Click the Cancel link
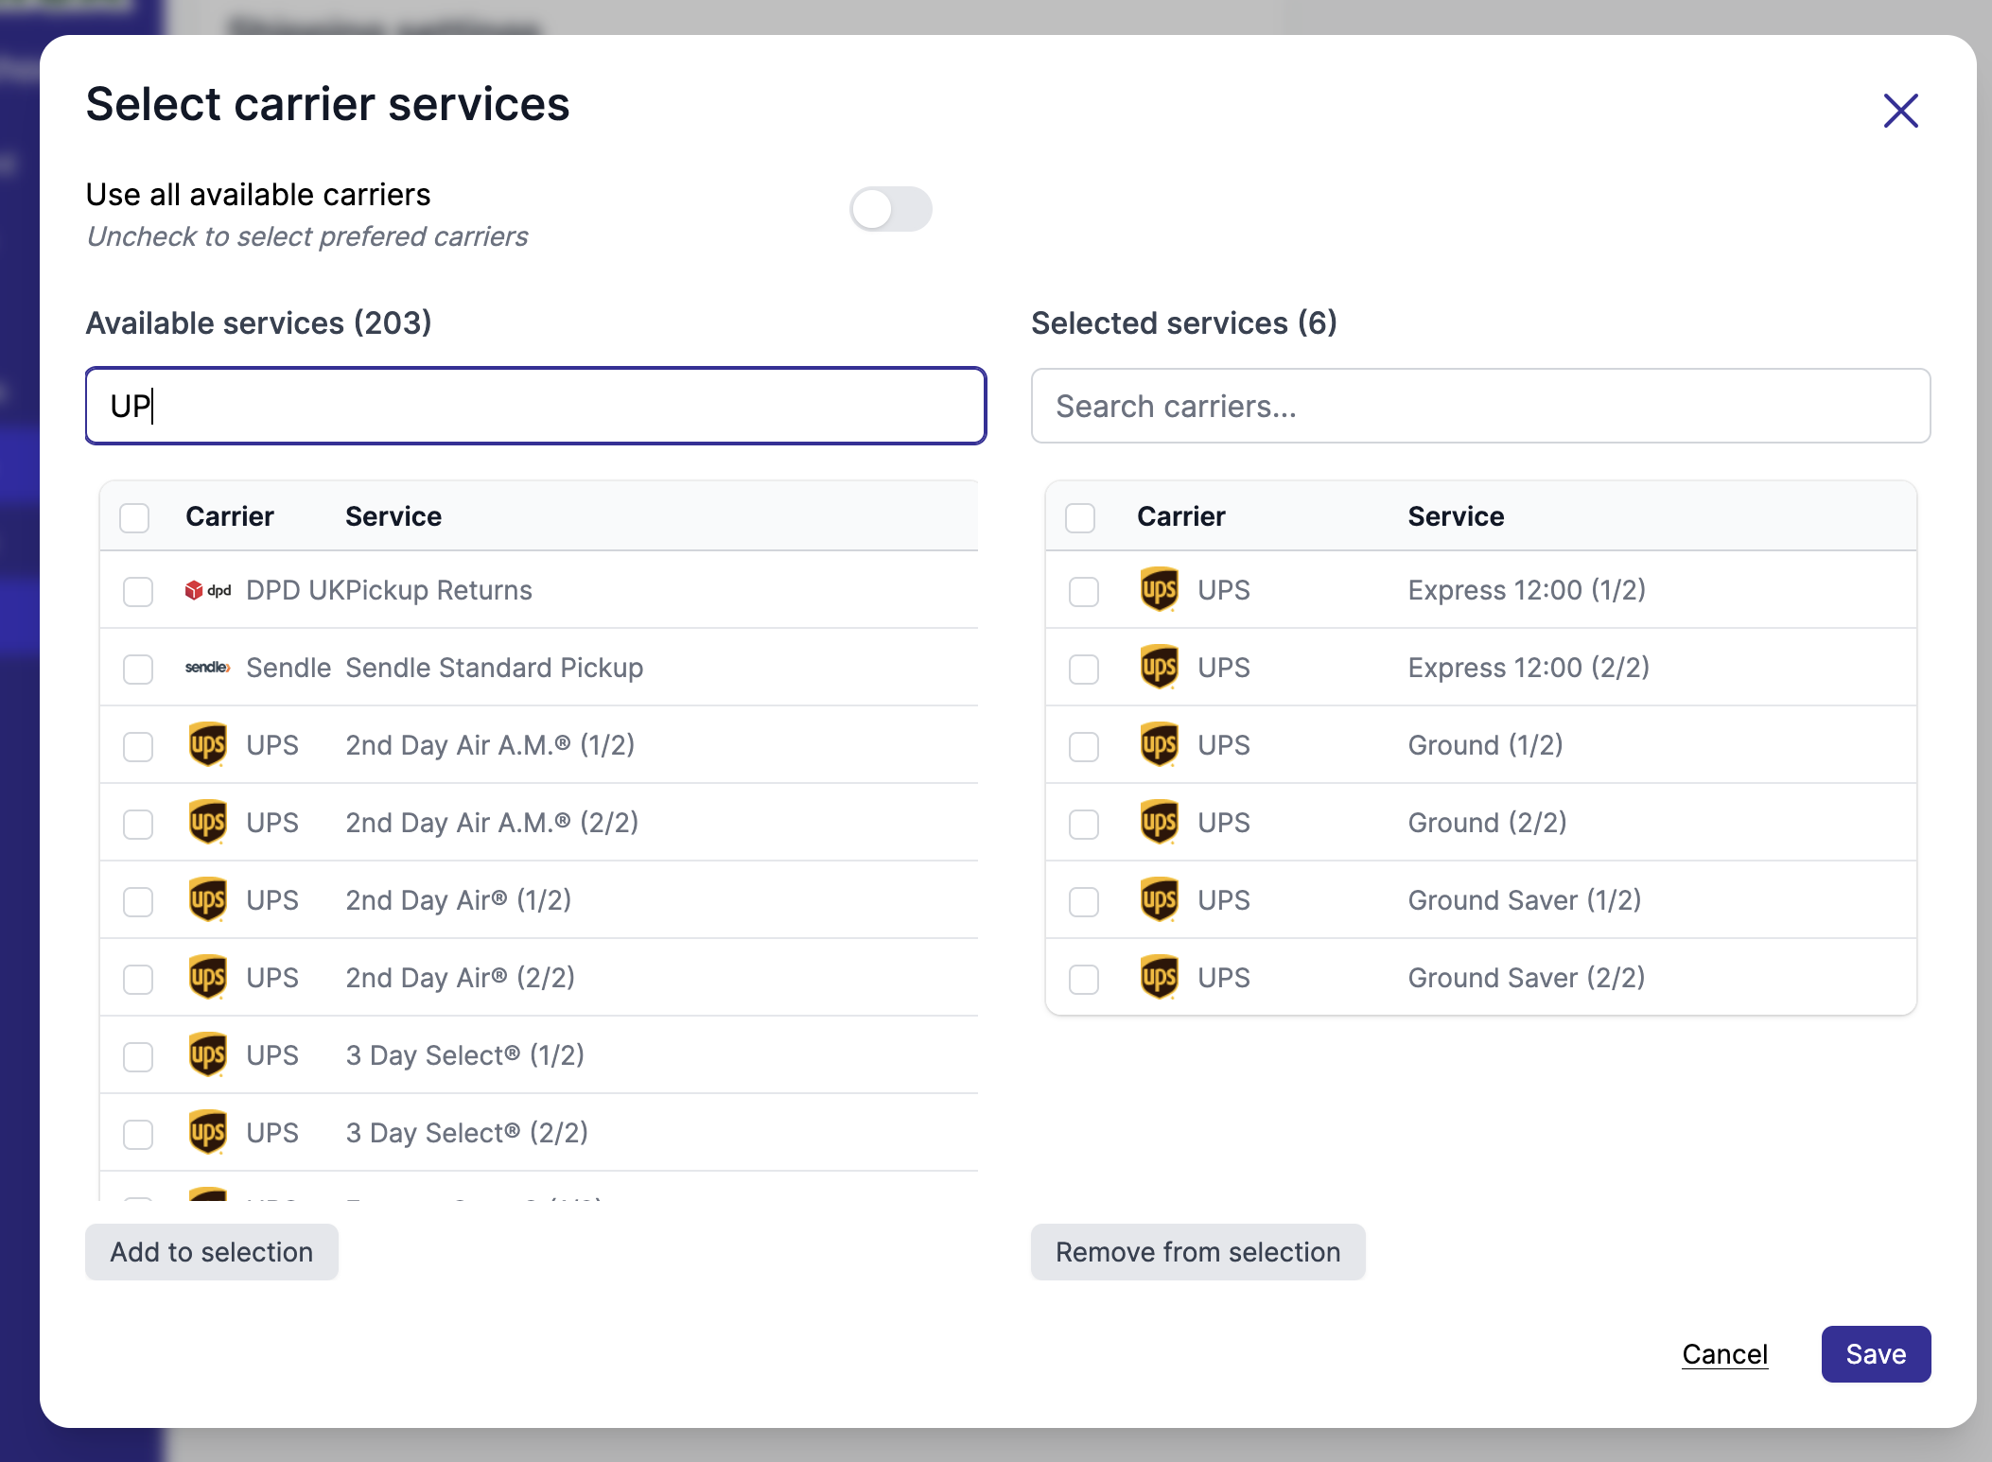1992x1462 pixels. 1724,1353
